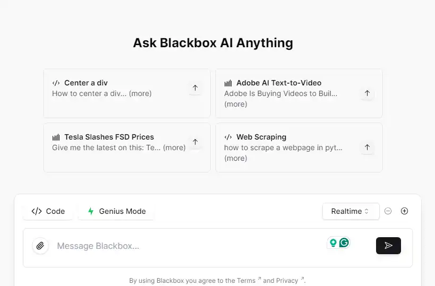The image size is (435, 286).
Task: Send the Web Scraping suggestion arrow
Action: pos(367,147)
